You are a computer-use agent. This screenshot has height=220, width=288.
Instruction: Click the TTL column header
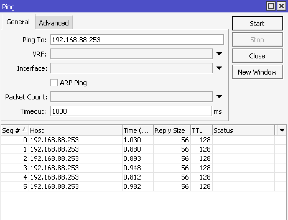pos(201,130)
